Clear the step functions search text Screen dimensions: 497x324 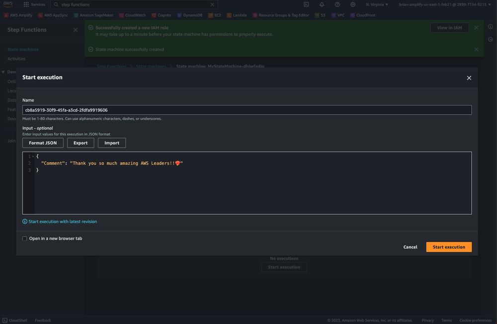[x=212, y=4]
